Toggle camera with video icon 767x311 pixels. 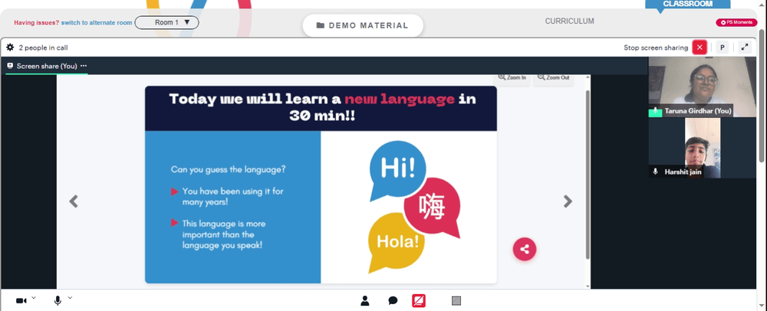pyautogui.click(x=21, y=301)
